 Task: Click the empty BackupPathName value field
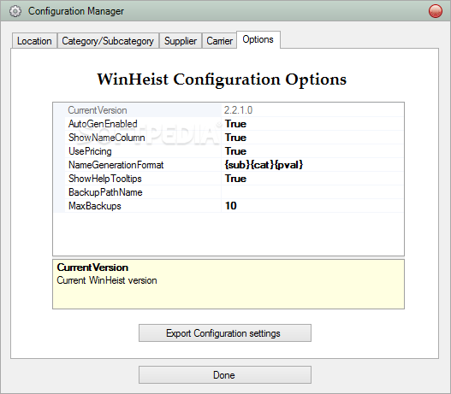coord(312,192)
